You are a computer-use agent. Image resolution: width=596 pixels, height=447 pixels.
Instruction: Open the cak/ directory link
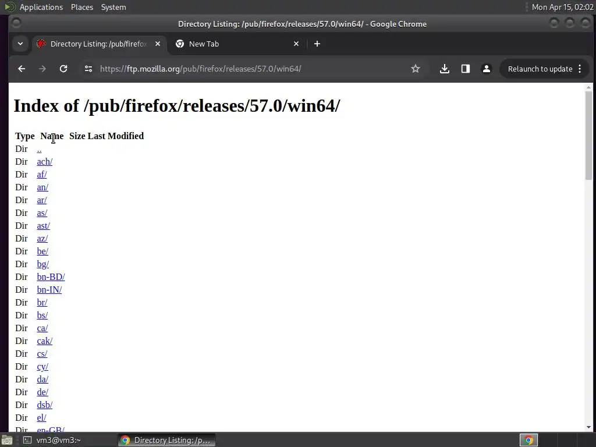[44, 341]
